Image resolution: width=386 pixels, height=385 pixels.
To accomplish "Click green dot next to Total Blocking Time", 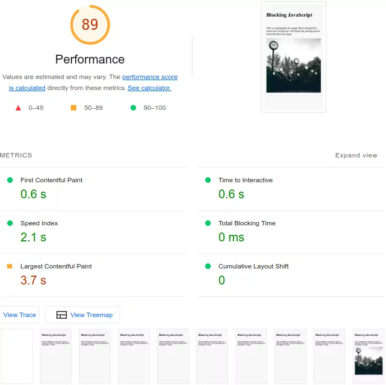I will [208, 223].
